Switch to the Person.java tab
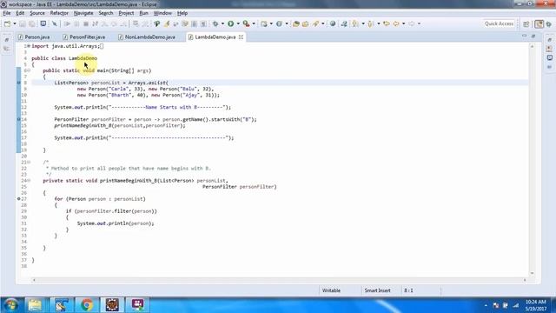Screen dimensions: 556x313 [34, 37]
